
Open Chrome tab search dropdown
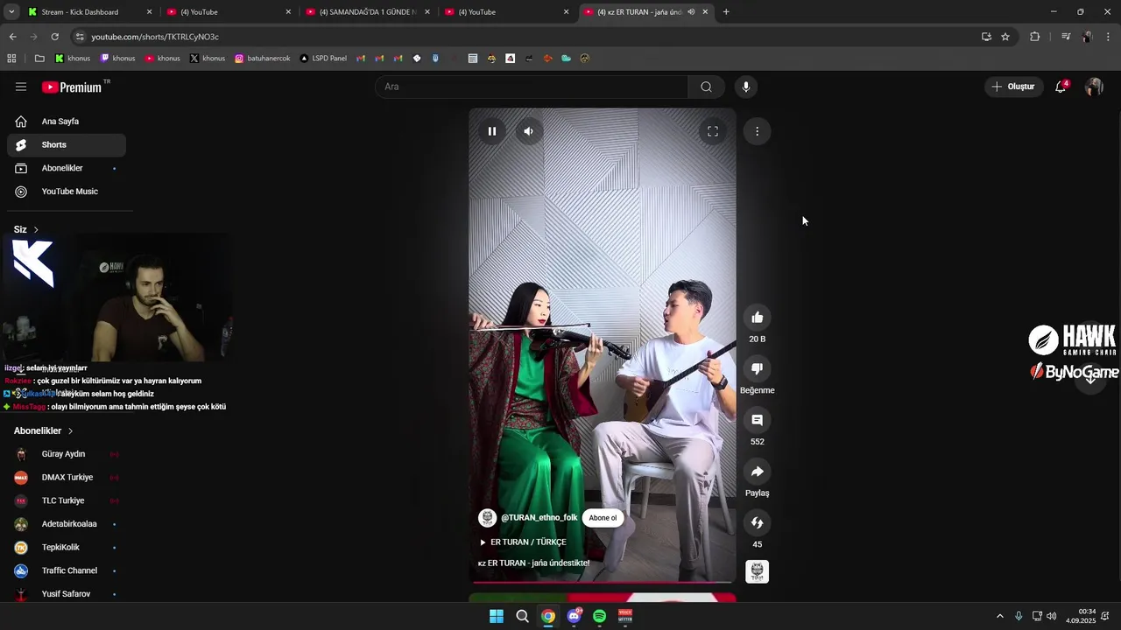pyautogui.click(x=11, y=12)
